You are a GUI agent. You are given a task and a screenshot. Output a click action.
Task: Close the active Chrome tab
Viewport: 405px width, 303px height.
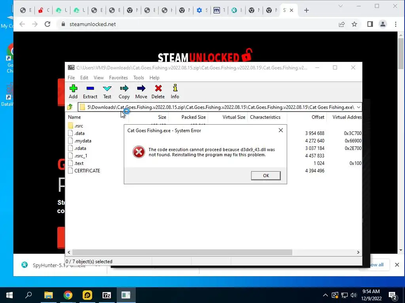tap(291, 10)
